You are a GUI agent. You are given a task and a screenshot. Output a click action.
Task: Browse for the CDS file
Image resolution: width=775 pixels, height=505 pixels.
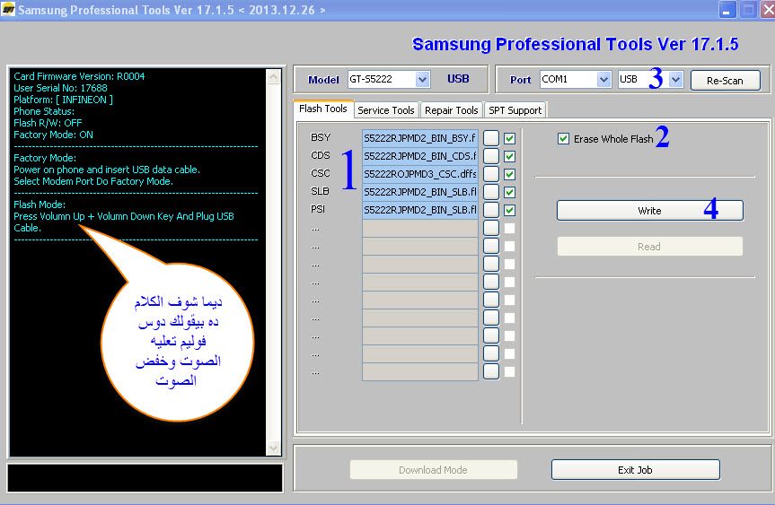pos(491,156)
